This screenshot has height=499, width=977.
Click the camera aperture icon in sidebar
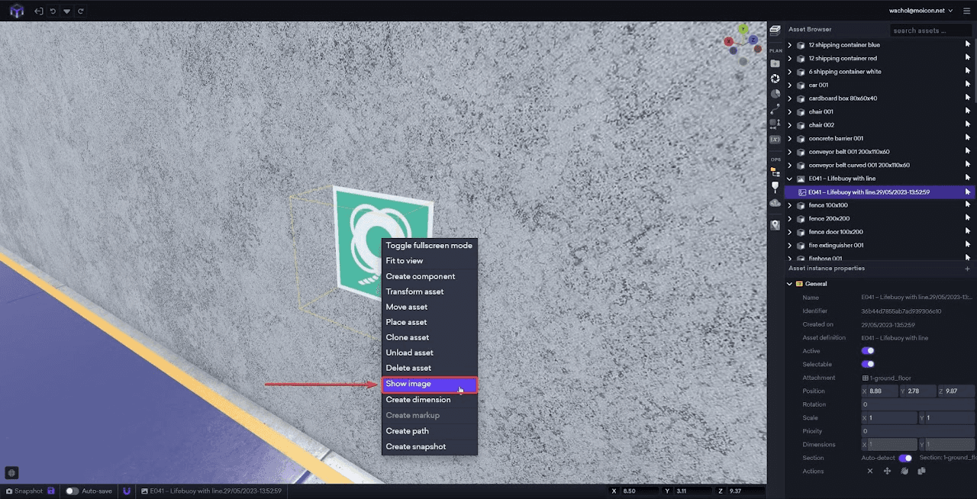pos(775,79)
